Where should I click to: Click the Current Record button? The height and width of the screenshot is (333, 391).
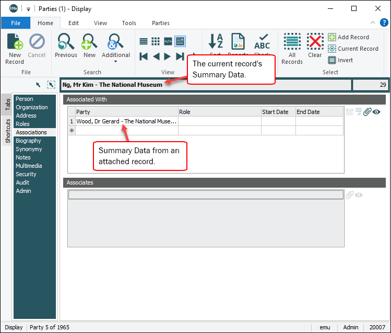tap(358, 49)
